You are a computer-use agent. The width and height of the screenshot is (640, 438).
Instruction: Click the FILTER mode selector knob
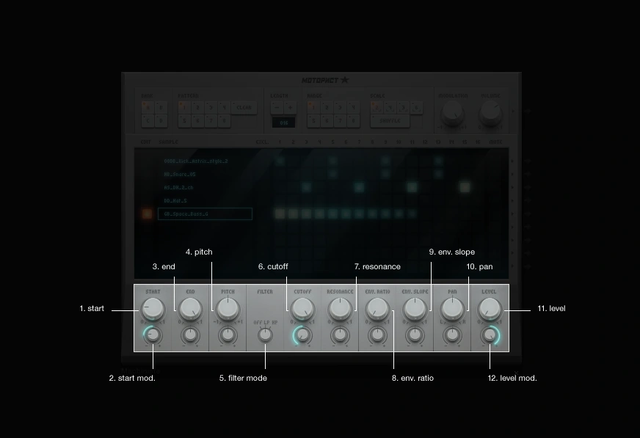(x=265, y=335)
